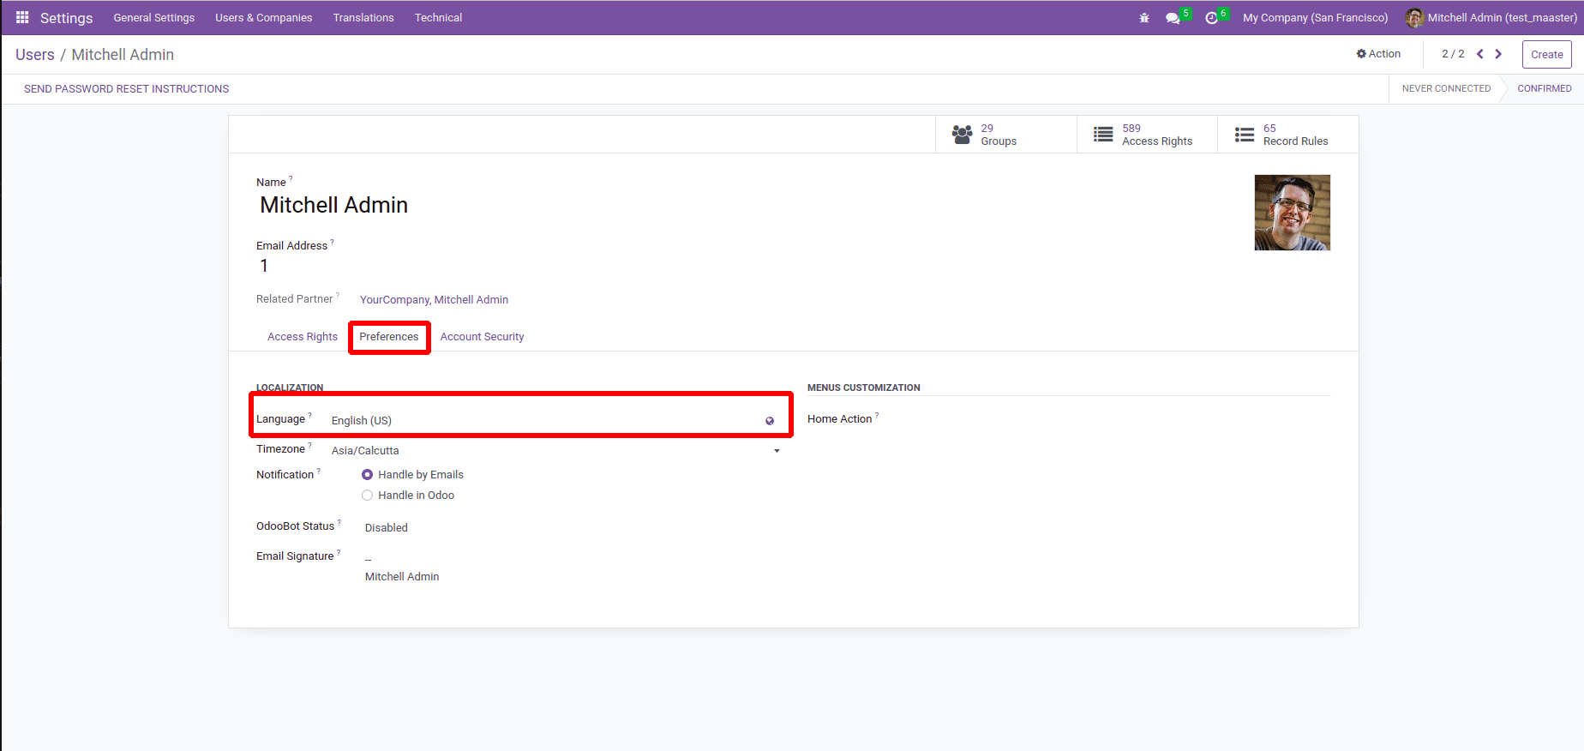Open the Language field English (US)
1584x751 pixels.
pos(545,421)
